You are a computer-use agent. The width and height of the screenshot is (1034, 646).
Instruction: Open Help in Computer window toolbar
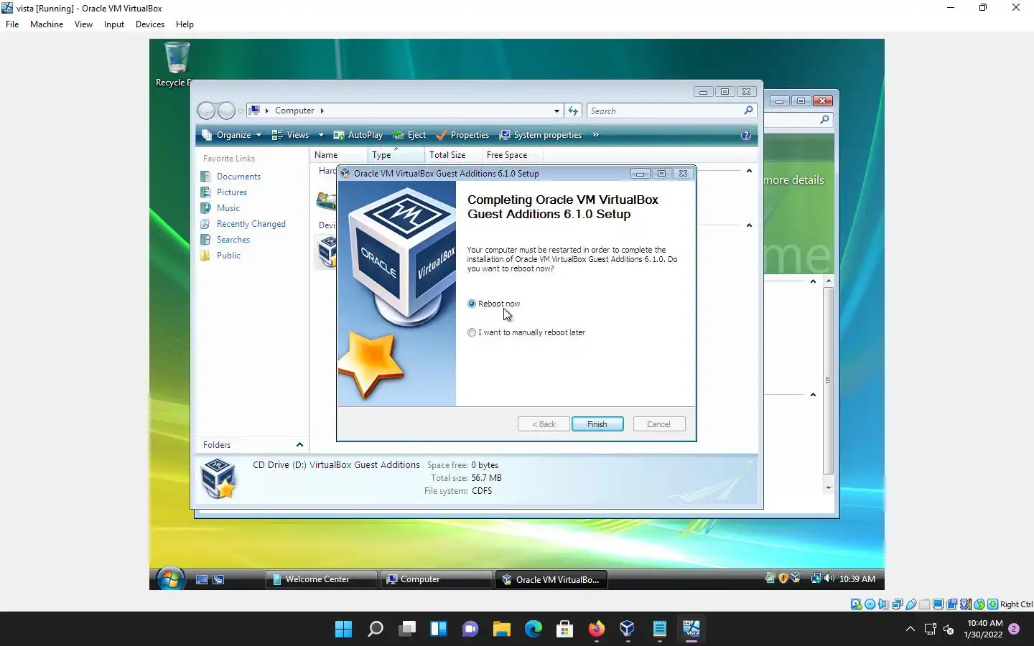745,135
